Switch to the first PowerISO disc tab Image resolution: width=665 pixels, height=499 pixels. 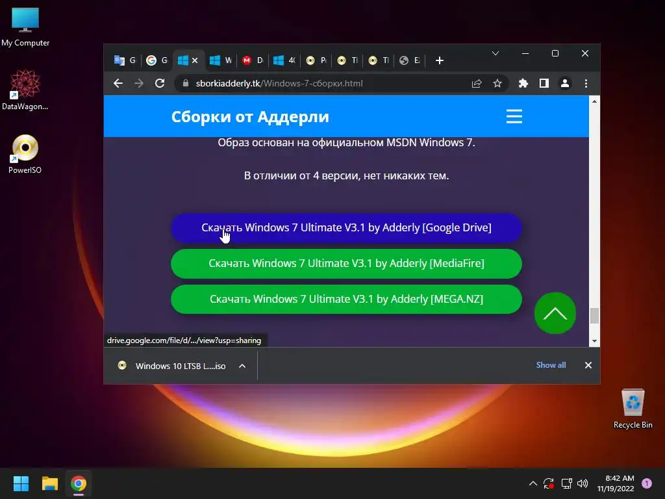[x=316, y=60]
